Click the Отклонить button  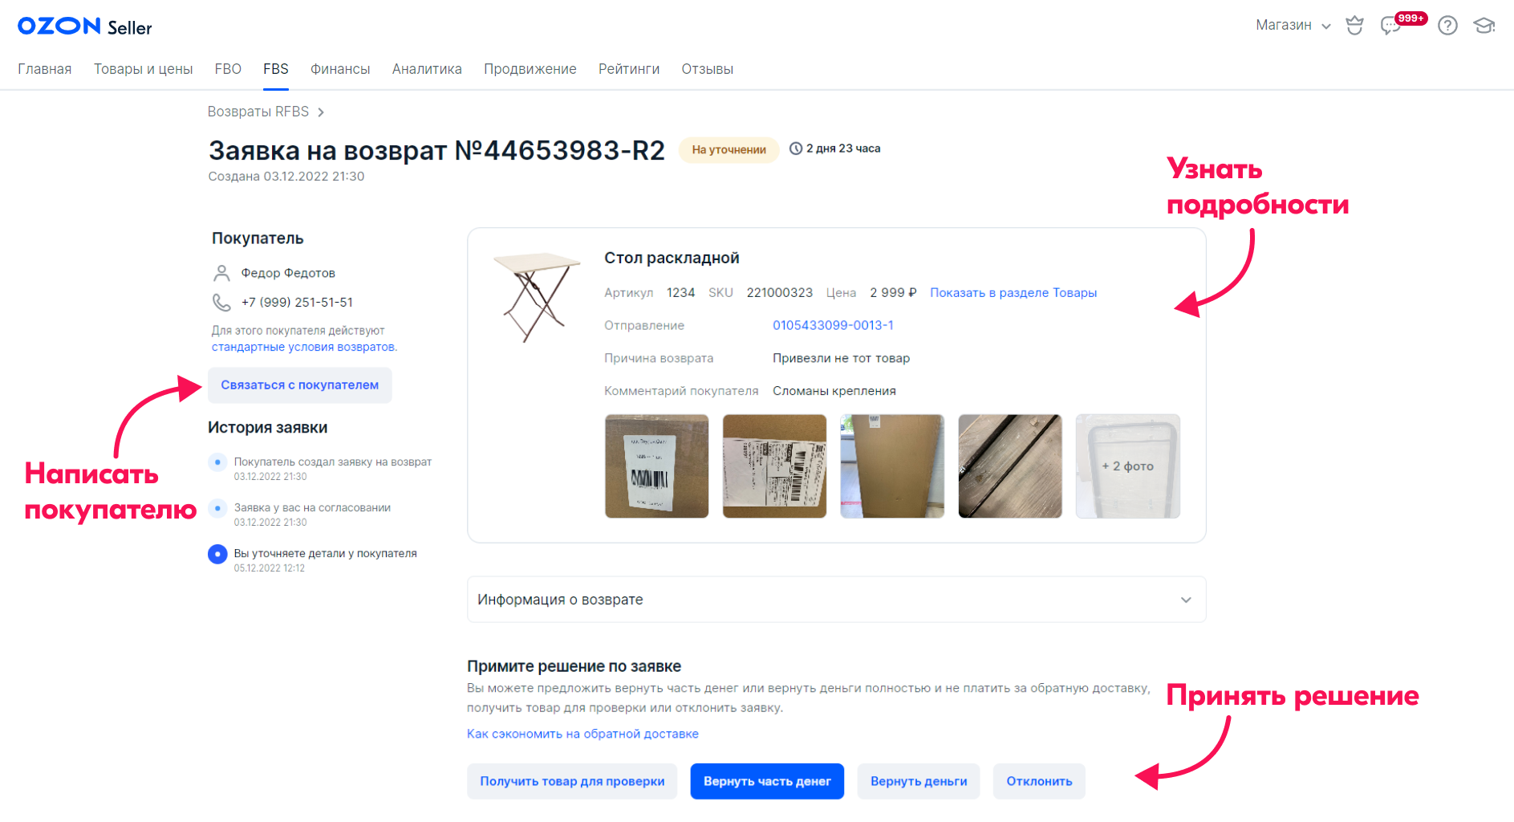pos(1039,781)
